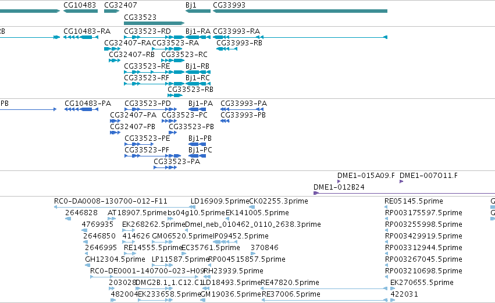Click EST RP003255998.5prime
The image size is (495, 303).
(x=386, y=230)
